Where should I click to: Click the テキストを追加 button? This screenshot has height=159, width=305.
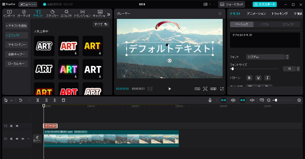[17, 26]
